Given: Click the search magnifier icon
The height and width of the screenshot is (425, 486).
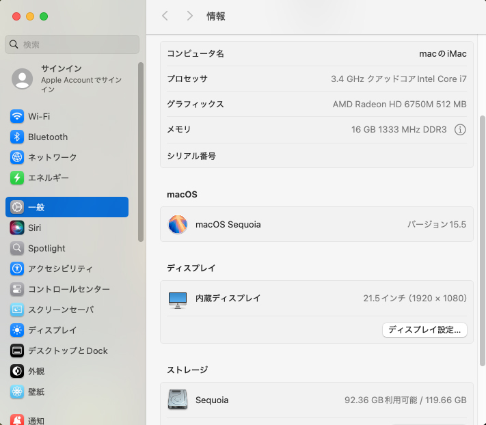Looking at the screenshot, I should tap(14, 44).
